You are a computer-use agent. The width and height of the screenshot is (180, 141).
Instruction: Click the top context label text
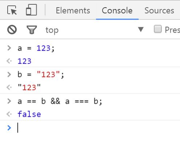click(x=52, y=30)
